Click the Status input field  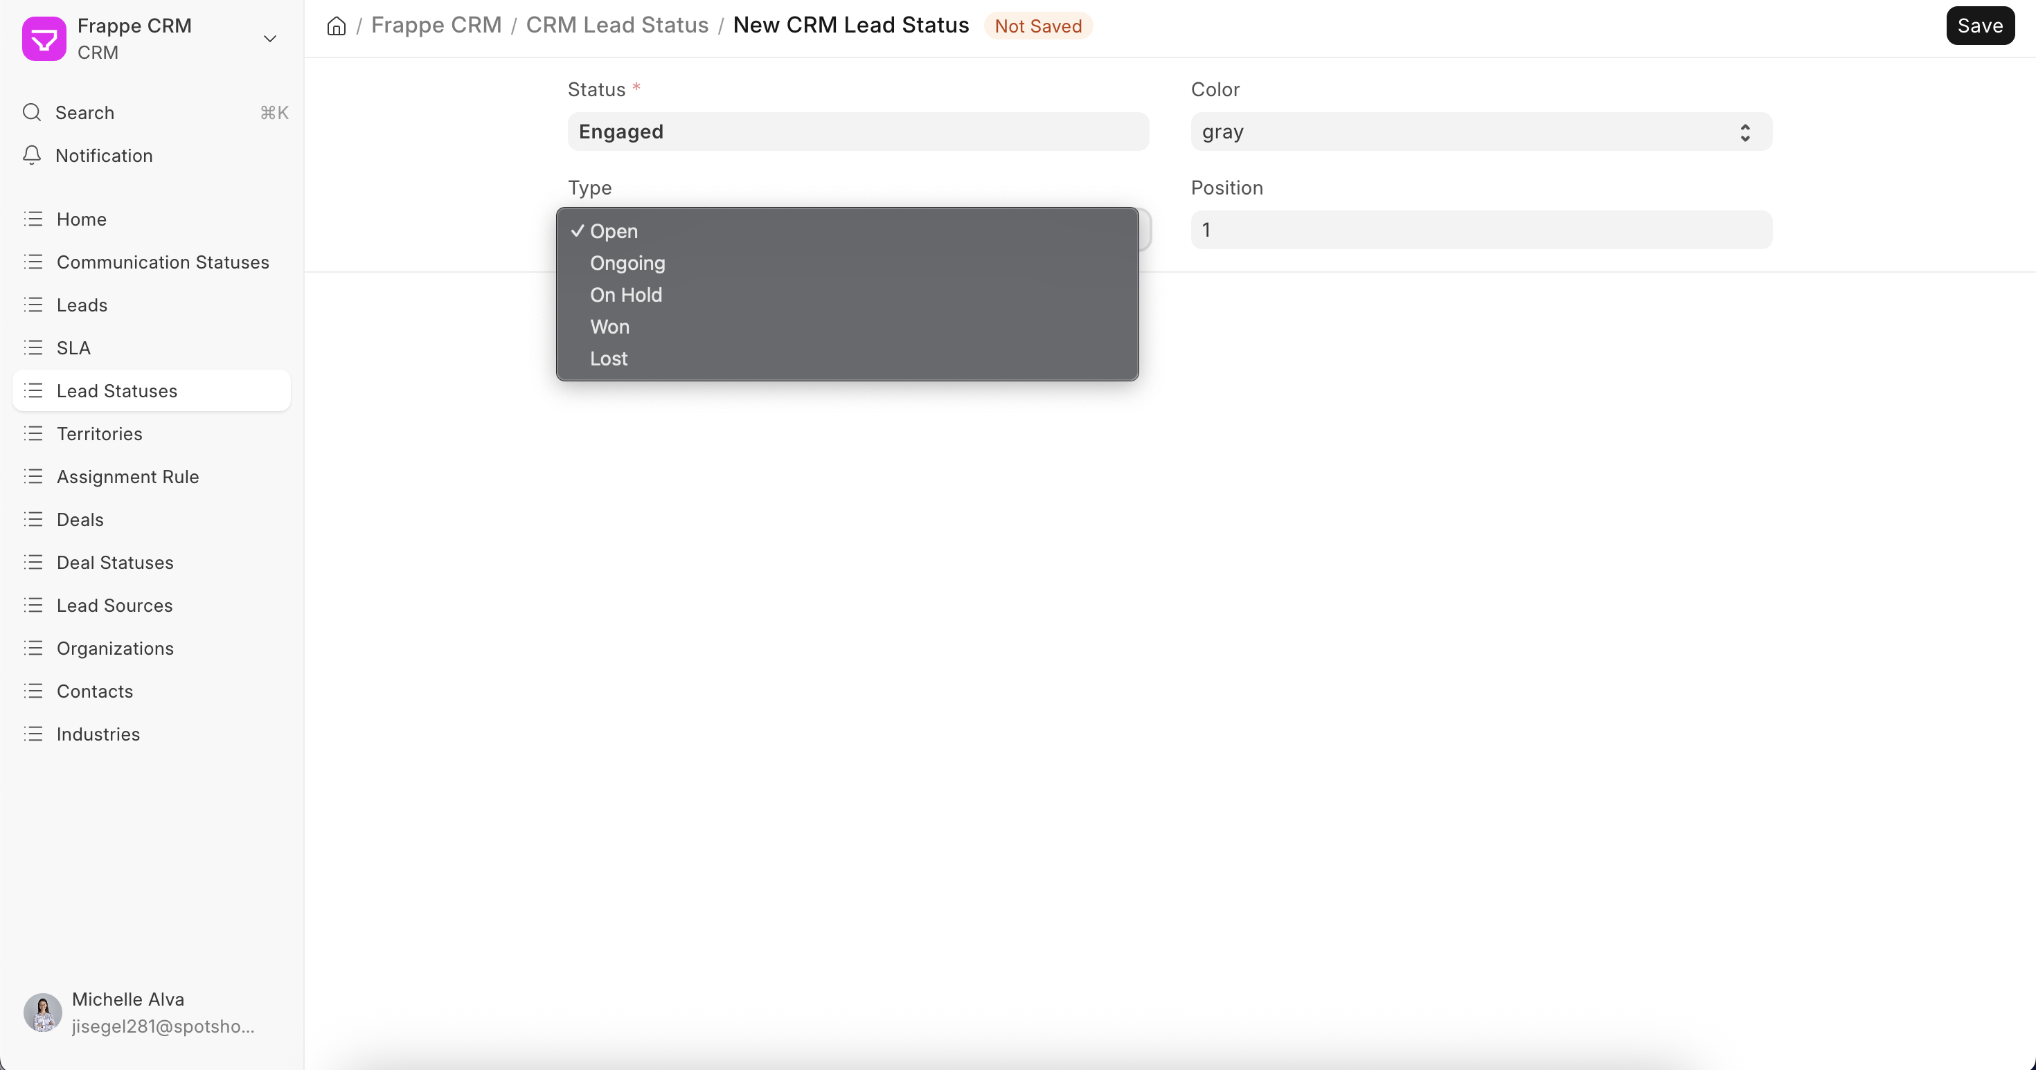click(x=857, y=132)
